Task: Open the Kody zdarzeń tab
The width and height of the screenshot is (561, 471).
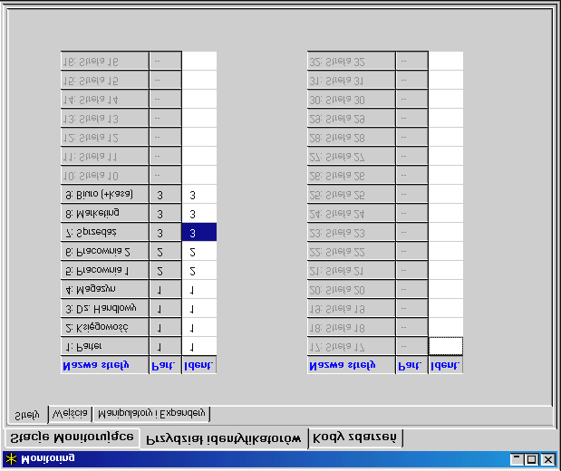Action: coord(355,437)
